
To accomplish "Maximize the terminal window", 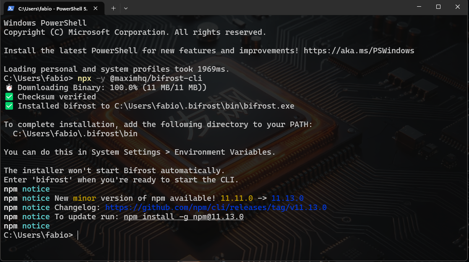I will click(438, 7).
